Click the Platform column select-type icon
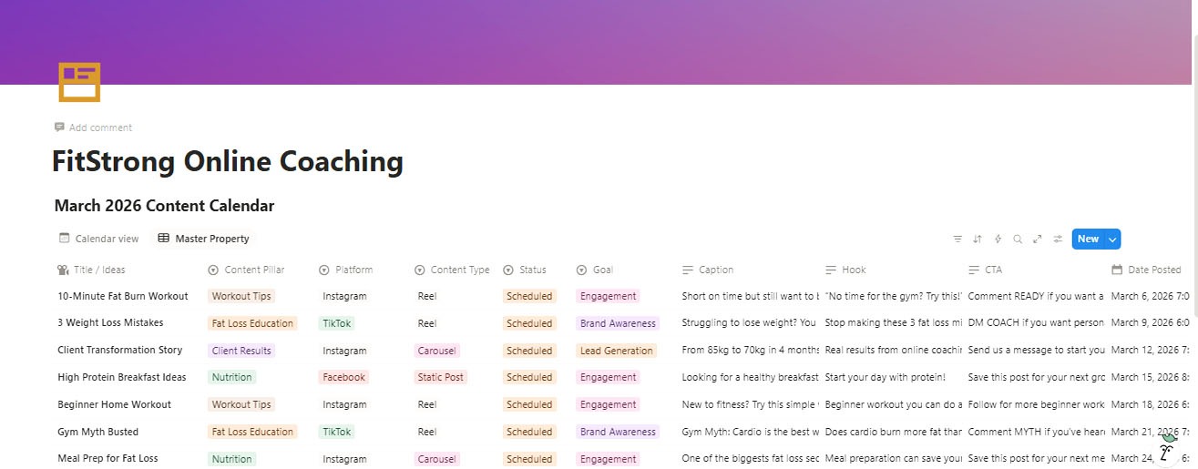 324,270
